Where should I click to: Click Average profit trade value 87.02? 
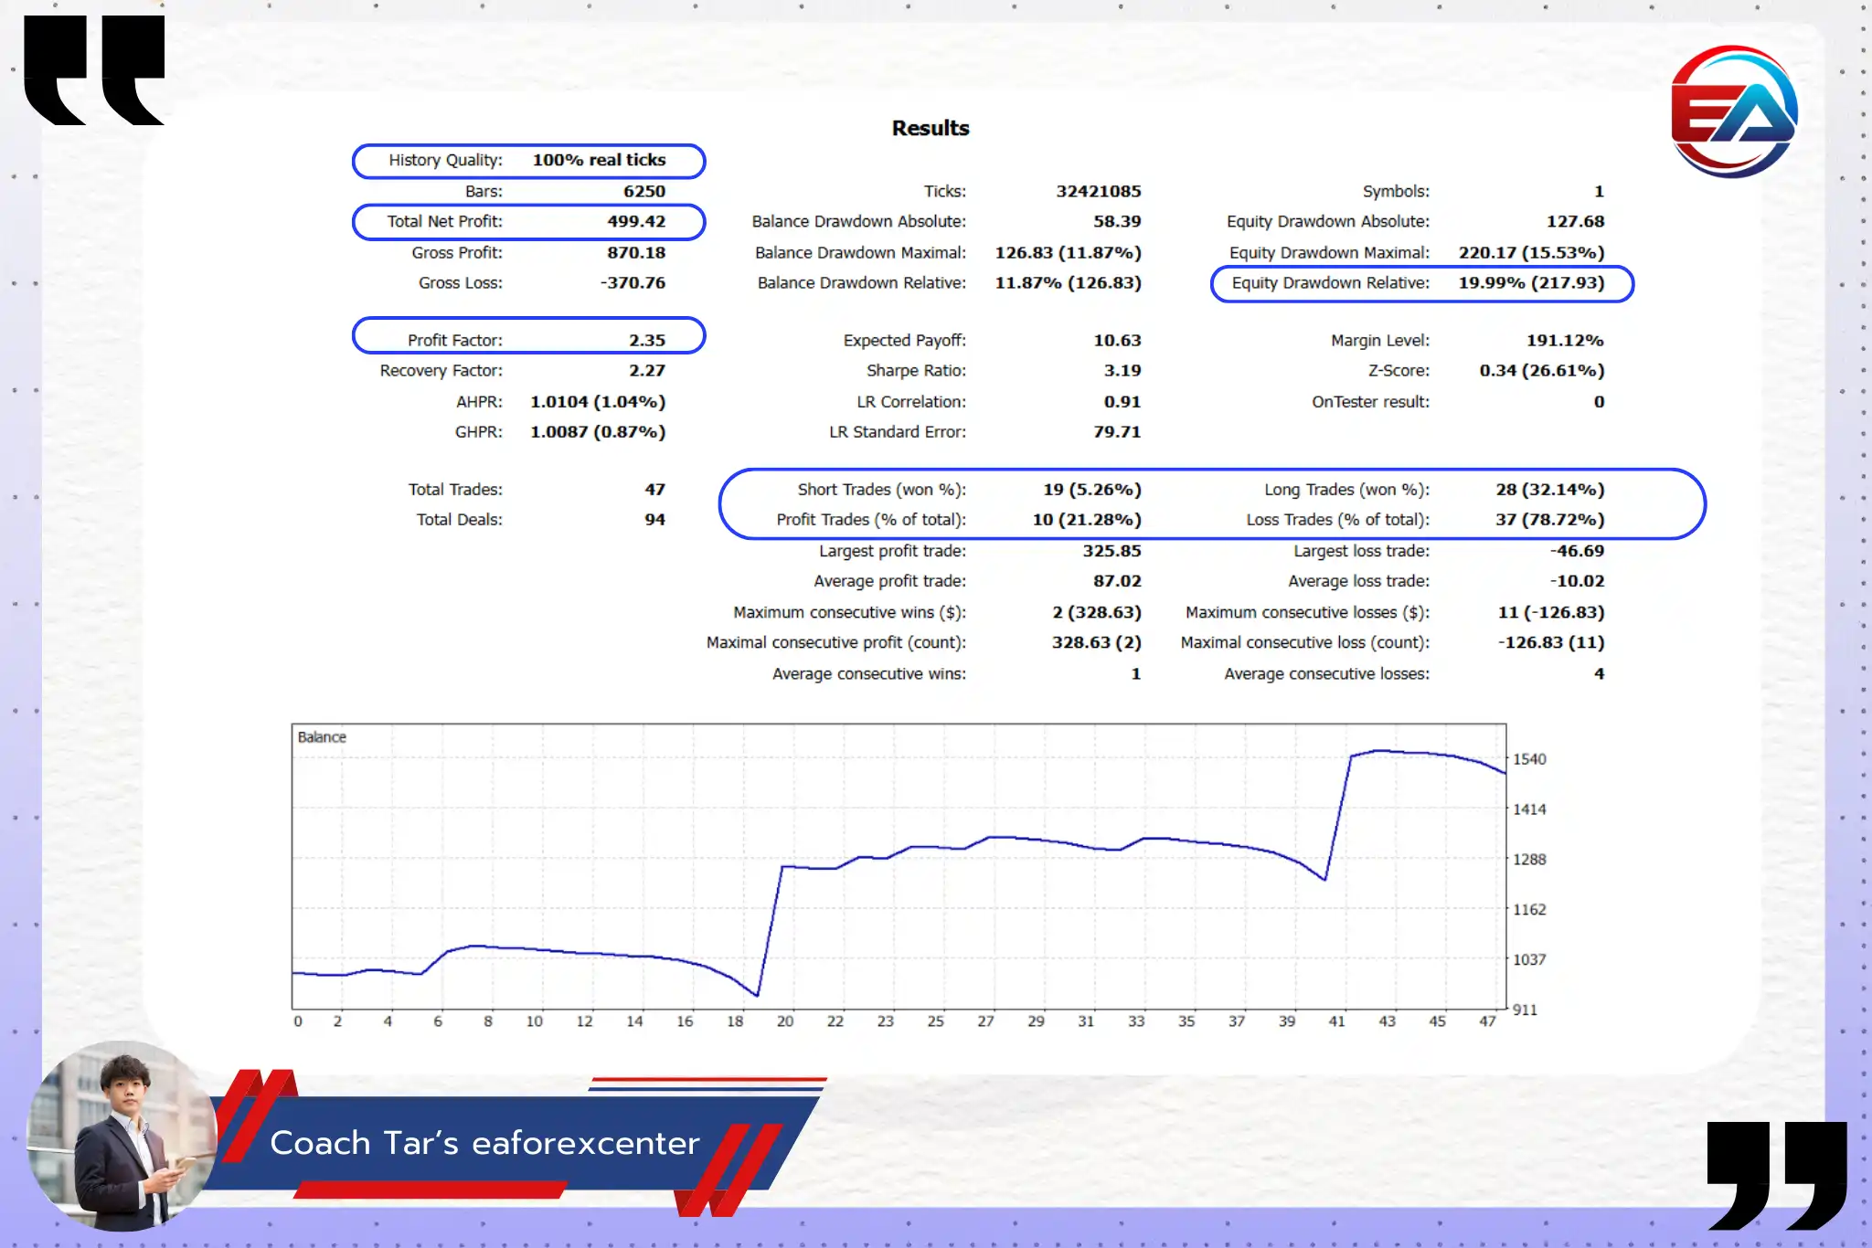1117,580
